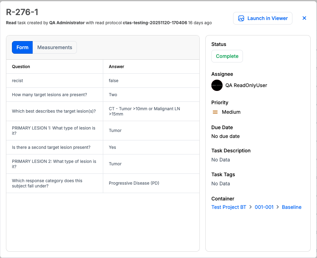Click chevron after Test Project BT
The image size is (317, 258).
click(x=251, y=207)
